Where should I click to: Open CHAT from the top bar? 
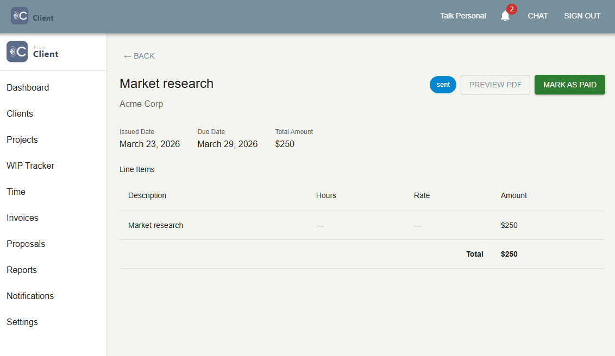tap(537, 16)
